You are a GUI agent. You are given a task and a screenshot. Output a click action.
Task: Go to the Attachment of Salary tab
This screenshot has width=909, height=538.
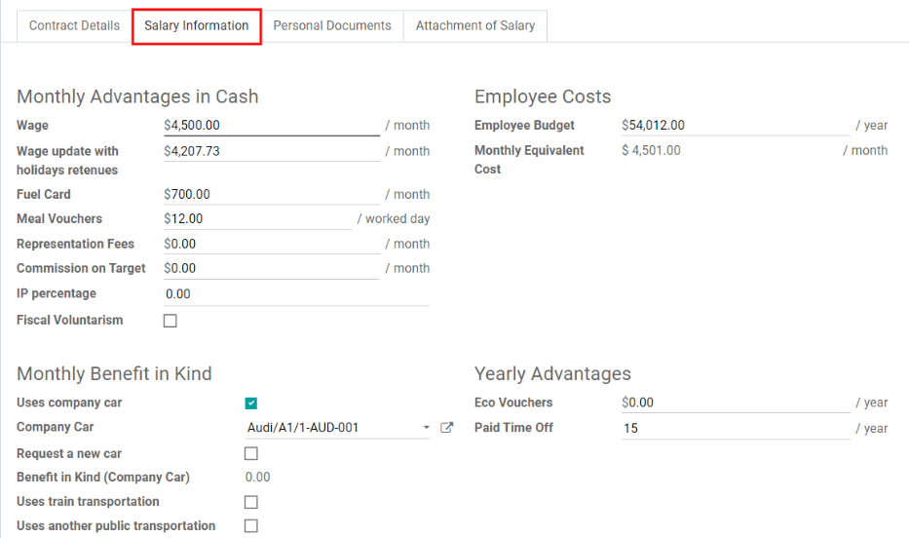[475, 25]
